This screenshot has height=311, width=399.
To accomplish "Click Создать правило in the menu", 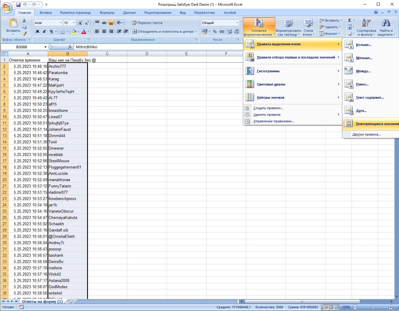I will 268,108.
